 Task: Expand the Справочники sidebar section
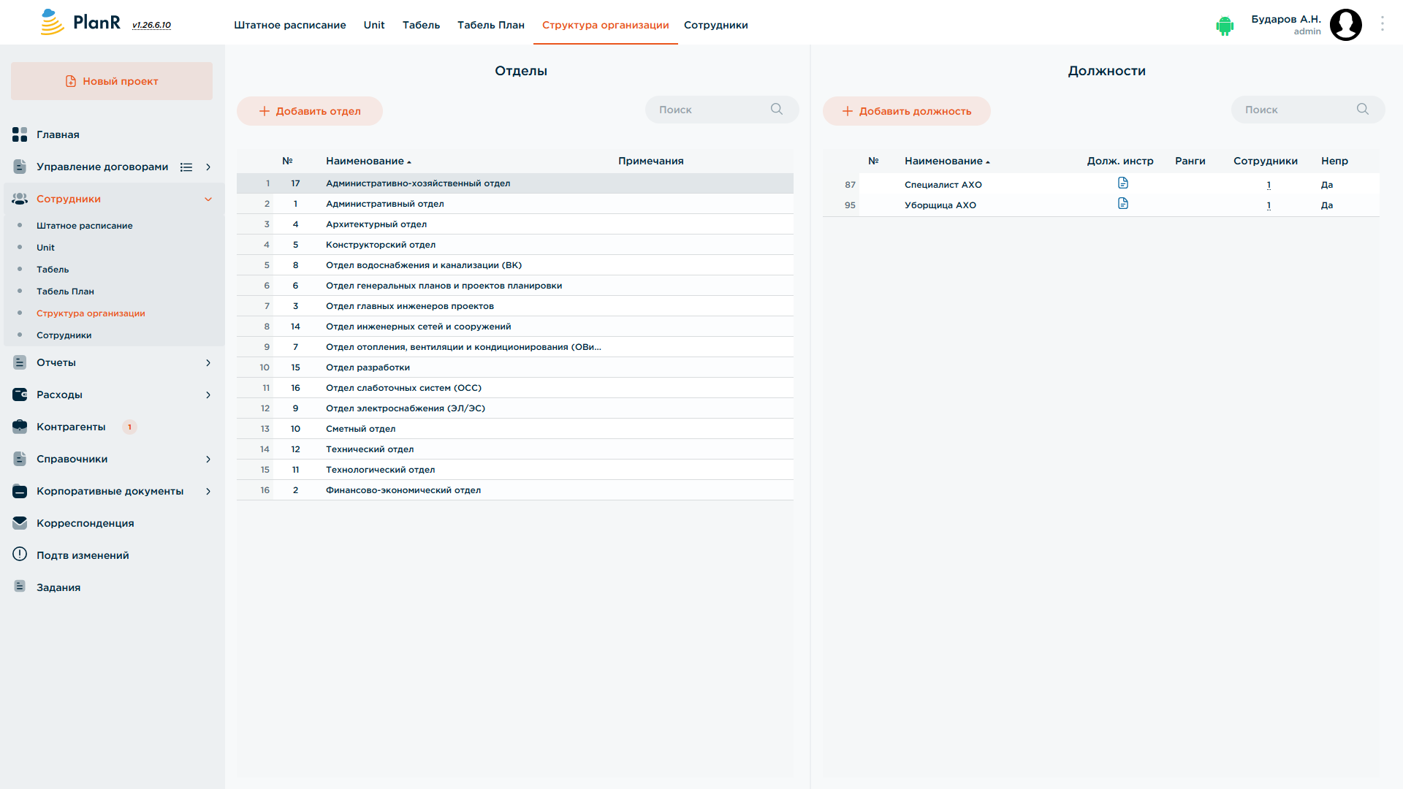(x=208, y=460)
